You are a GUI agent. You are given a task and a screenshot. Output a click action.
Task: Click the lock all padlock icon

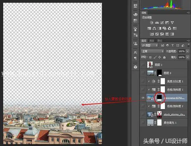(164, 57)
